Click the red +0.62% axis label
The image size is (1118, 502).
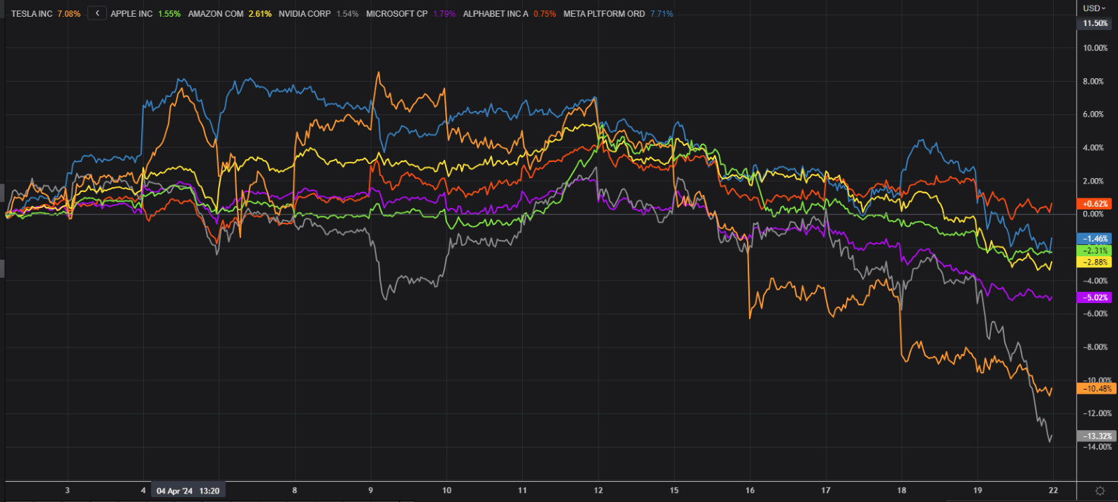[1095, 204]
